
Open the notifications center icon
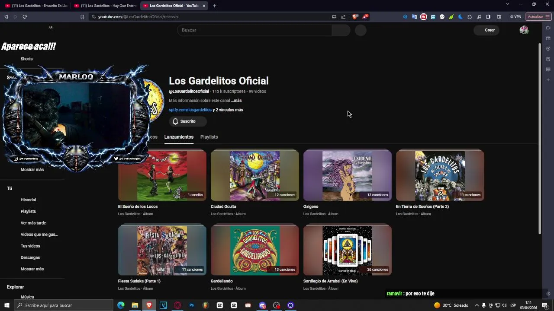point(545,305)
